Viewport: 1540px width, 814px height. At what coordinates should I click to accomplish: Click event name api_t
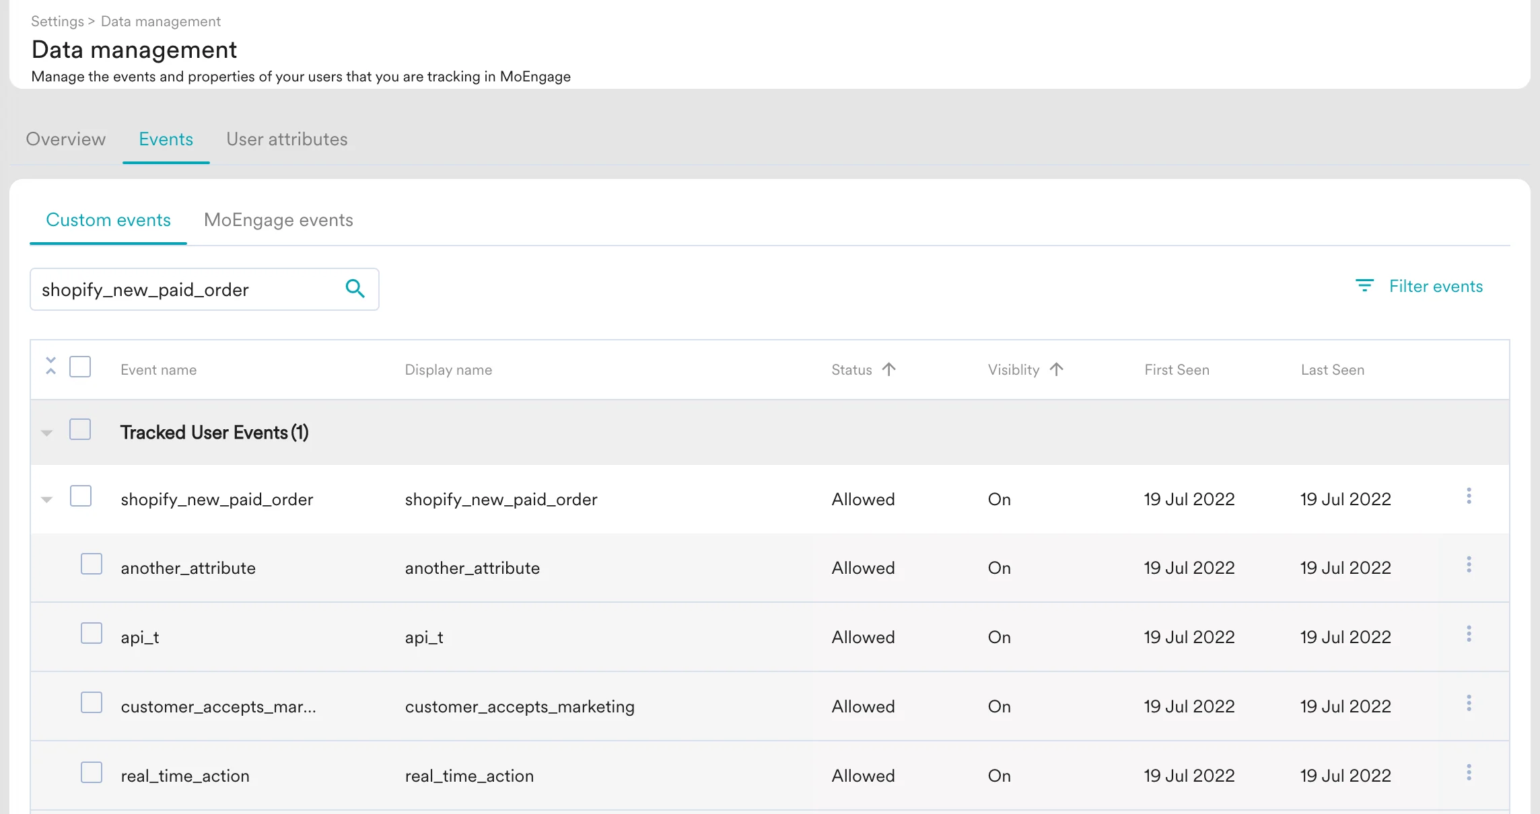pos(140,637)
